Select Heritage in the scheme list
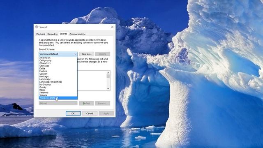263x148 pixels. pyautogui.click(x=58, y=76)
